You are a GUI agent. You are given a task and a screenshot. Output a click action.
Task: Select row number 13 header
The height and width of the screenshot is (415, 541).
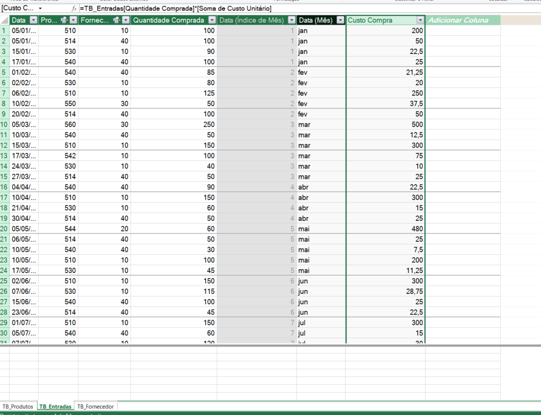5,156
